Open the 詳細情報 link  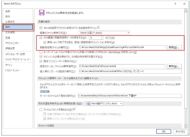tap(45, 91)
